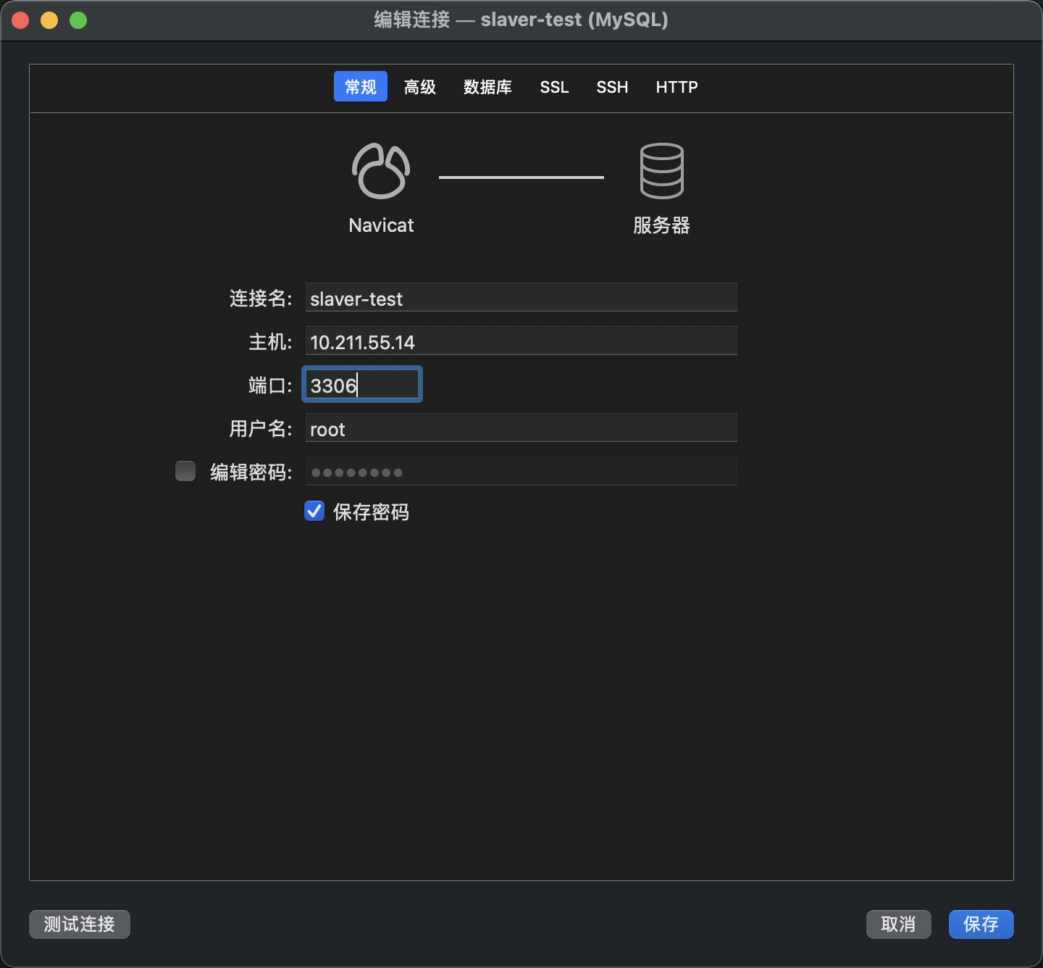Click the 主机 field showing 10.211.55.14
The image size is (1043, 968).
tap(521, 341)
